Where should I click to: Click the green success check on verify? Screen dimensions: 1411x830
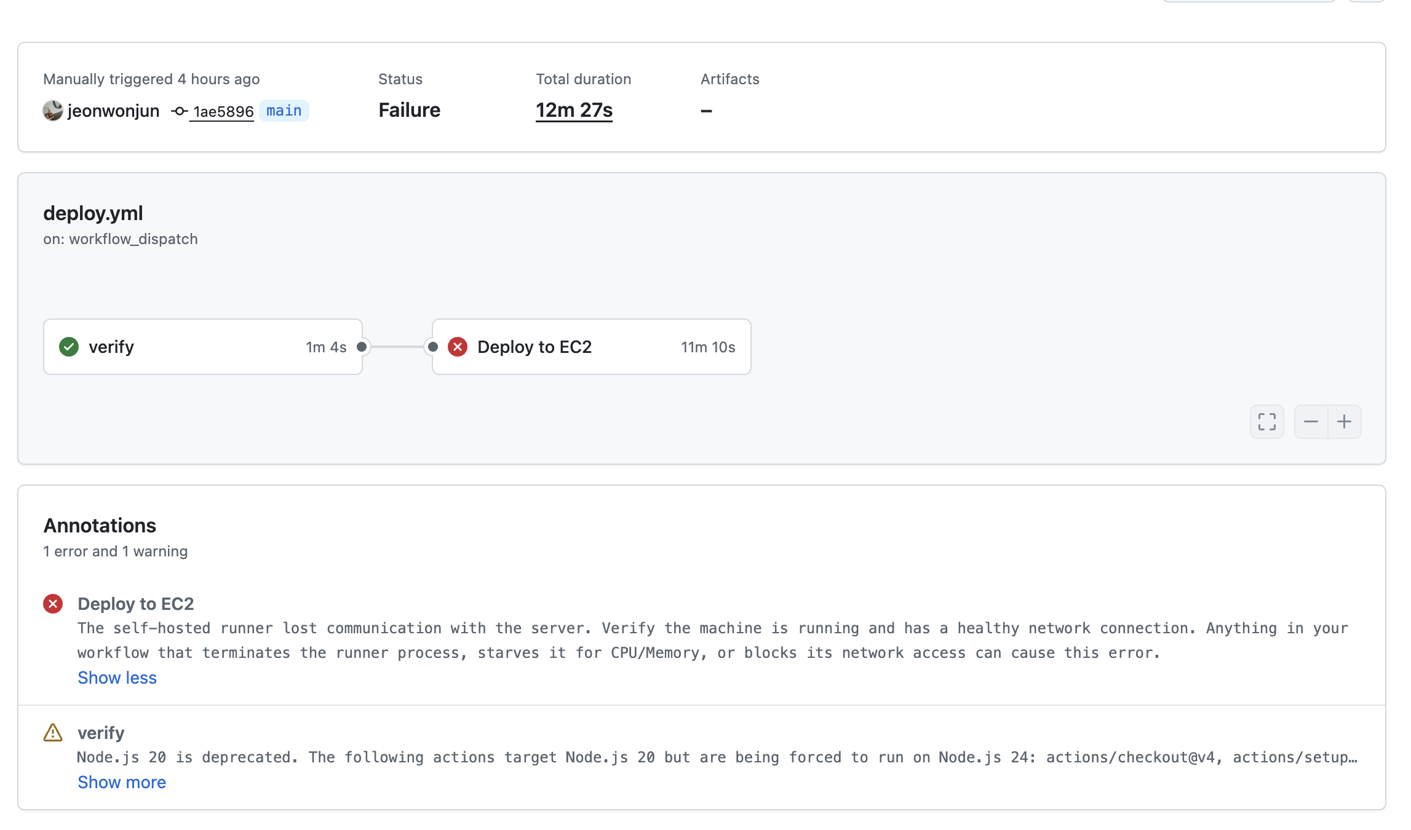point(69,347)
